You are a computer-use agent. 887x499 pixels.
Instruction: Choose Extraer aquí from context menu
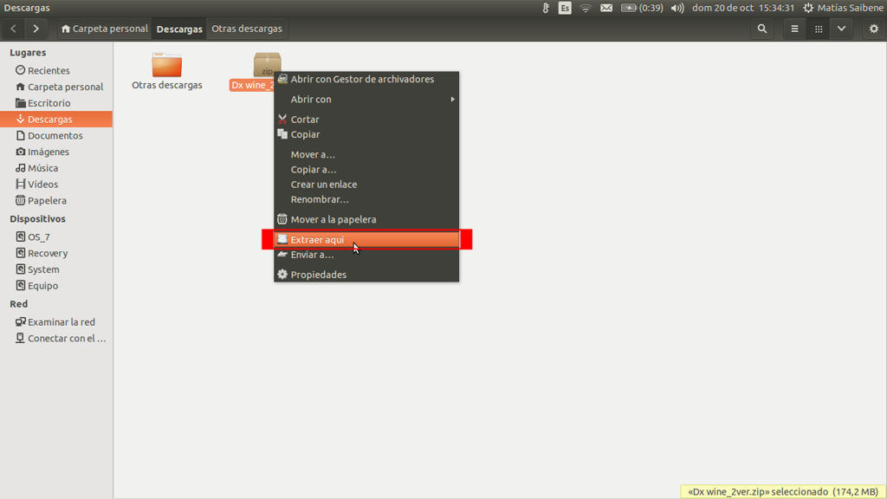[366, 240]
